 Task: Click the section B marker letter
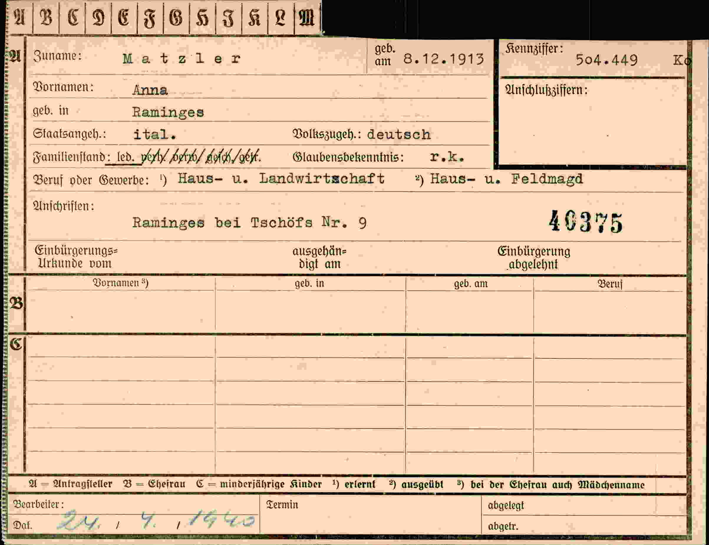(16, 303)
